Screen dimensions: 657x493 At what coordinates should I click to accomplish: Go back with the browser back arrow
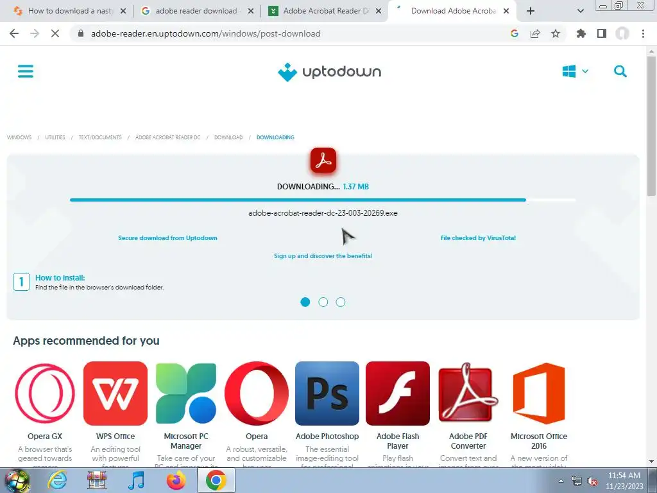click(14, 33)
